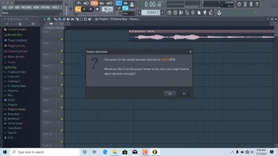
Task: Open the plugin picker plug icon
Action: pyautogui.click(x=205, y=13)
